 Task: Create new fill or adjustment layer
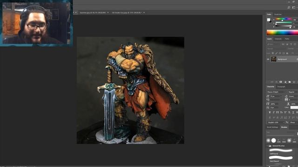[285, 82]
